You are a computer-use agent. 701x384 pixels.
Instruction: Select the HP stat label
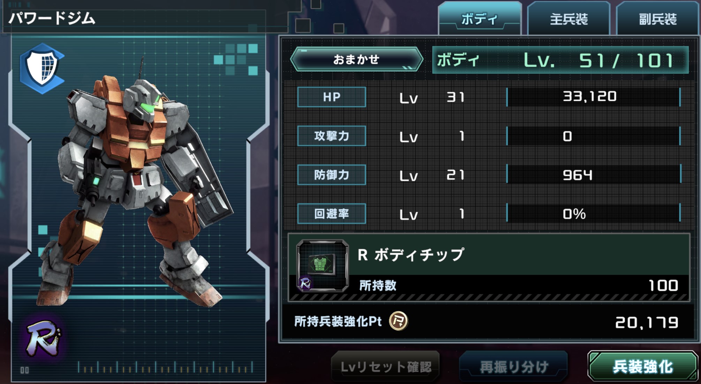pyautogui.click(x=332, y=97)
